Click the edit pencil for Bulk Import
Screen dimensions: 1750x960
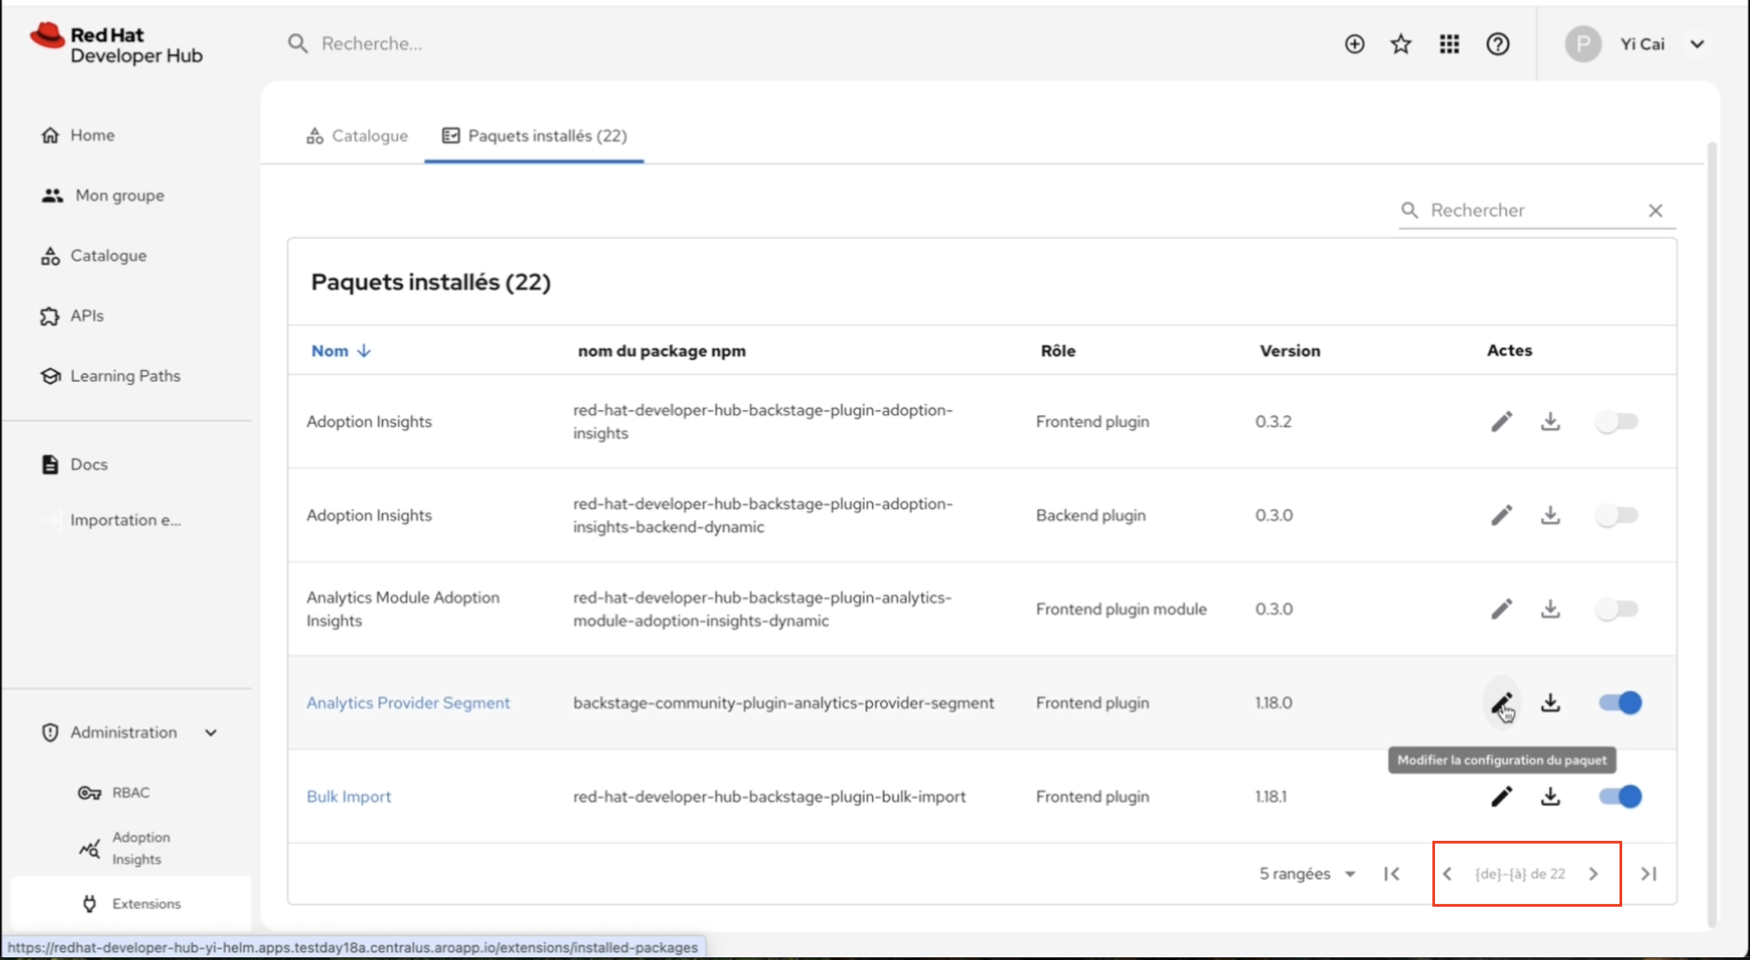pyautogui.click(x=1502, y=796)
